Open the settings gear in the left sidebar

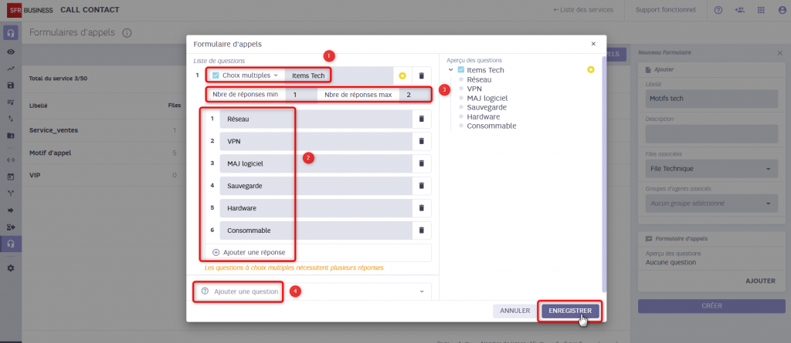[x=11, y=267]
